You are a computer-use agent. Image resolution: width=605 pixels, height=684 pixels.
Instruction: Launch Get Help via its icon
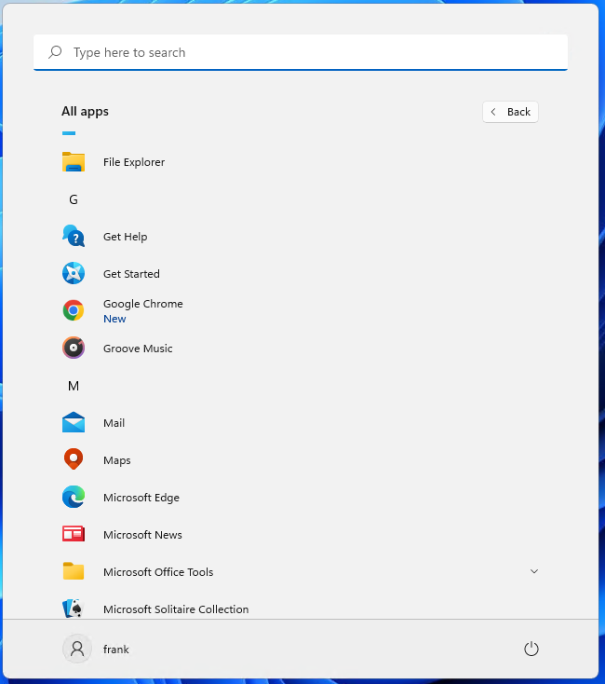[74, 236]
